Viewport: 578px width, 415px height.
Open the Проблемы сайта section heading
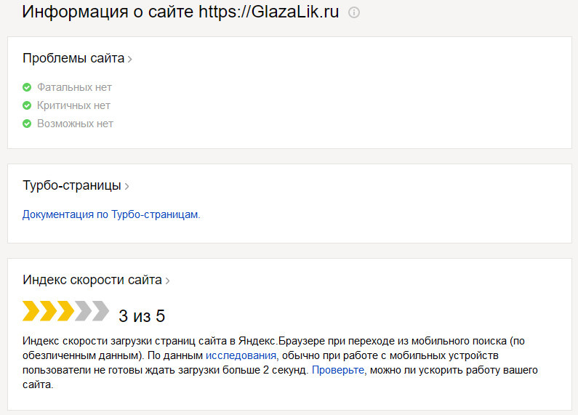pyautogui.click(x=73, y=58)
